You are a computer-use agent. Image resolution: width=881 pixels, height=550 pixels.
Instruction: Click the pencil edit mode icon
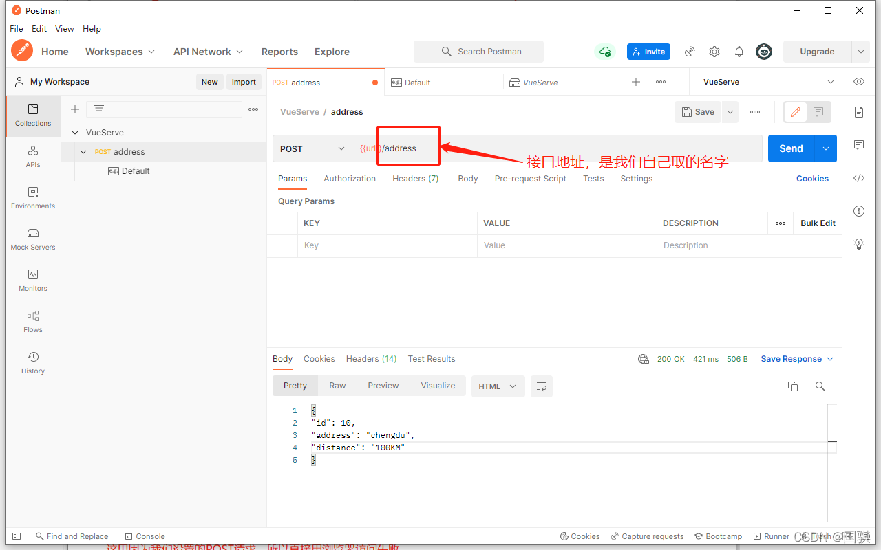[796, 112]
